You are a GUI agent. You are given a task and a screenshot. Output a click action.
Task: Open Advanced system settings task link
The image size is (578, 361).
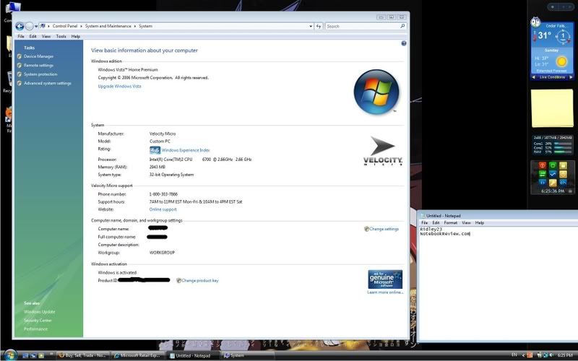[x=48, y=83]
